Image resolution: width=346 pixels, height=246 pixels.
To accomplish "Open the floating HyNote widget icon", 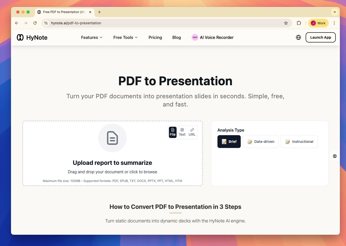I will pyautogui.click(x=335, y=156).
